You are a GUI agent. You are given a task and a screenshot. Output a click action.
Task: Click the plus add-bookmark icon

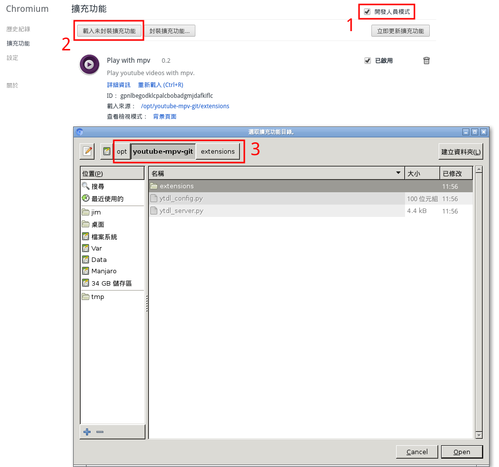tap(87, 432)
